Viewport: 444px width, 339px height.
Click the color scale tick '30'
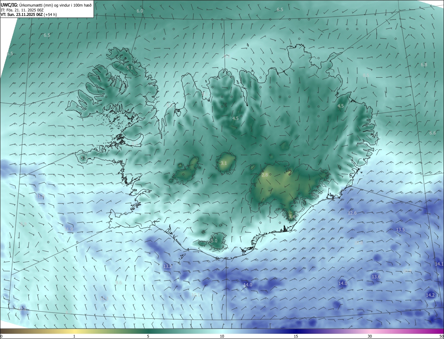pos(370,336)
